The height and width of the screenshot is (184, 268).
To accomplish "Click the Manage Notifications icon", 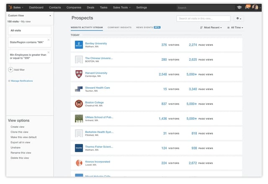I will (x=9, y=81).
